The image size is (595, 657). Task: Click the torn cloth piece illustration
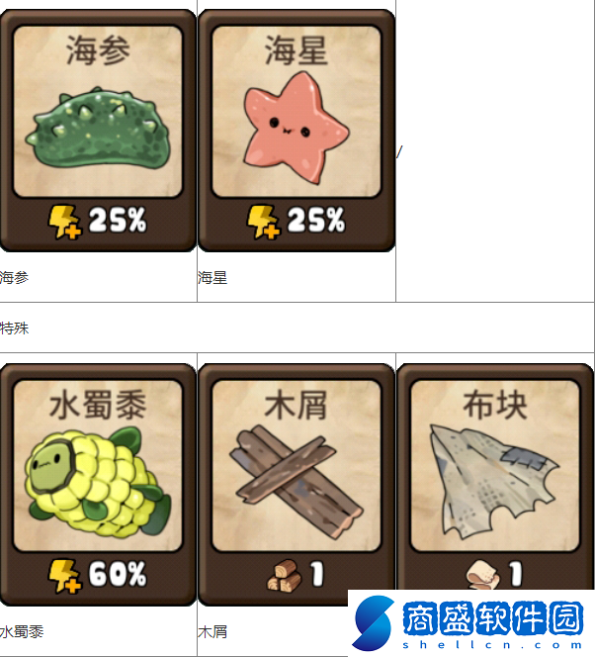tap(494, 482)
